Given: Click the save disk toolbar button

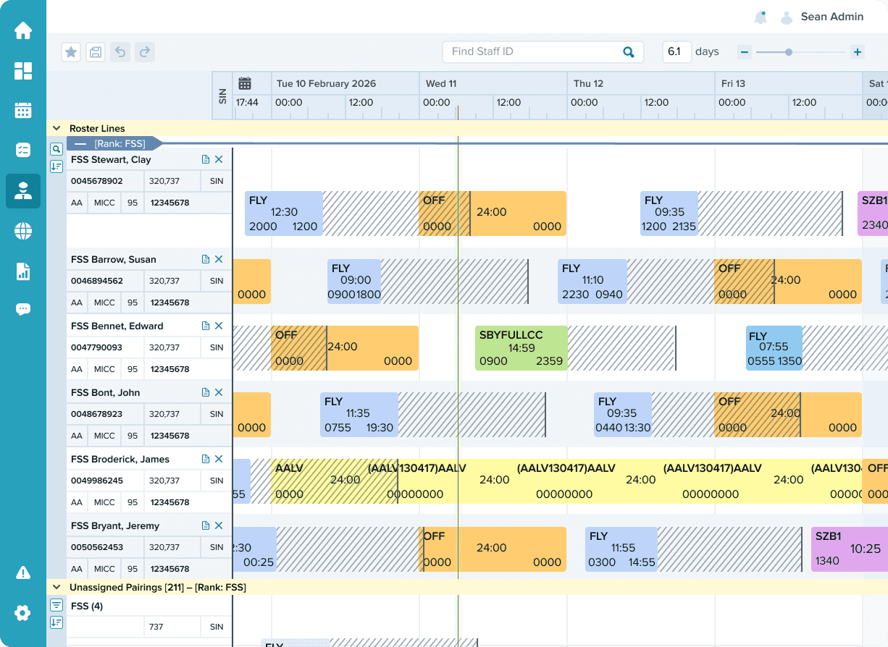Looking at the screenshot, I should coord(96,51).
